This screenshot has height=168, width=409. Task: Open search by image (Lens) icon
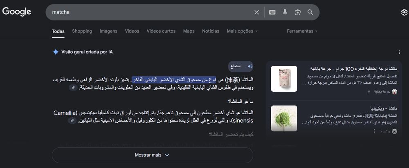[x=298, y=12]
